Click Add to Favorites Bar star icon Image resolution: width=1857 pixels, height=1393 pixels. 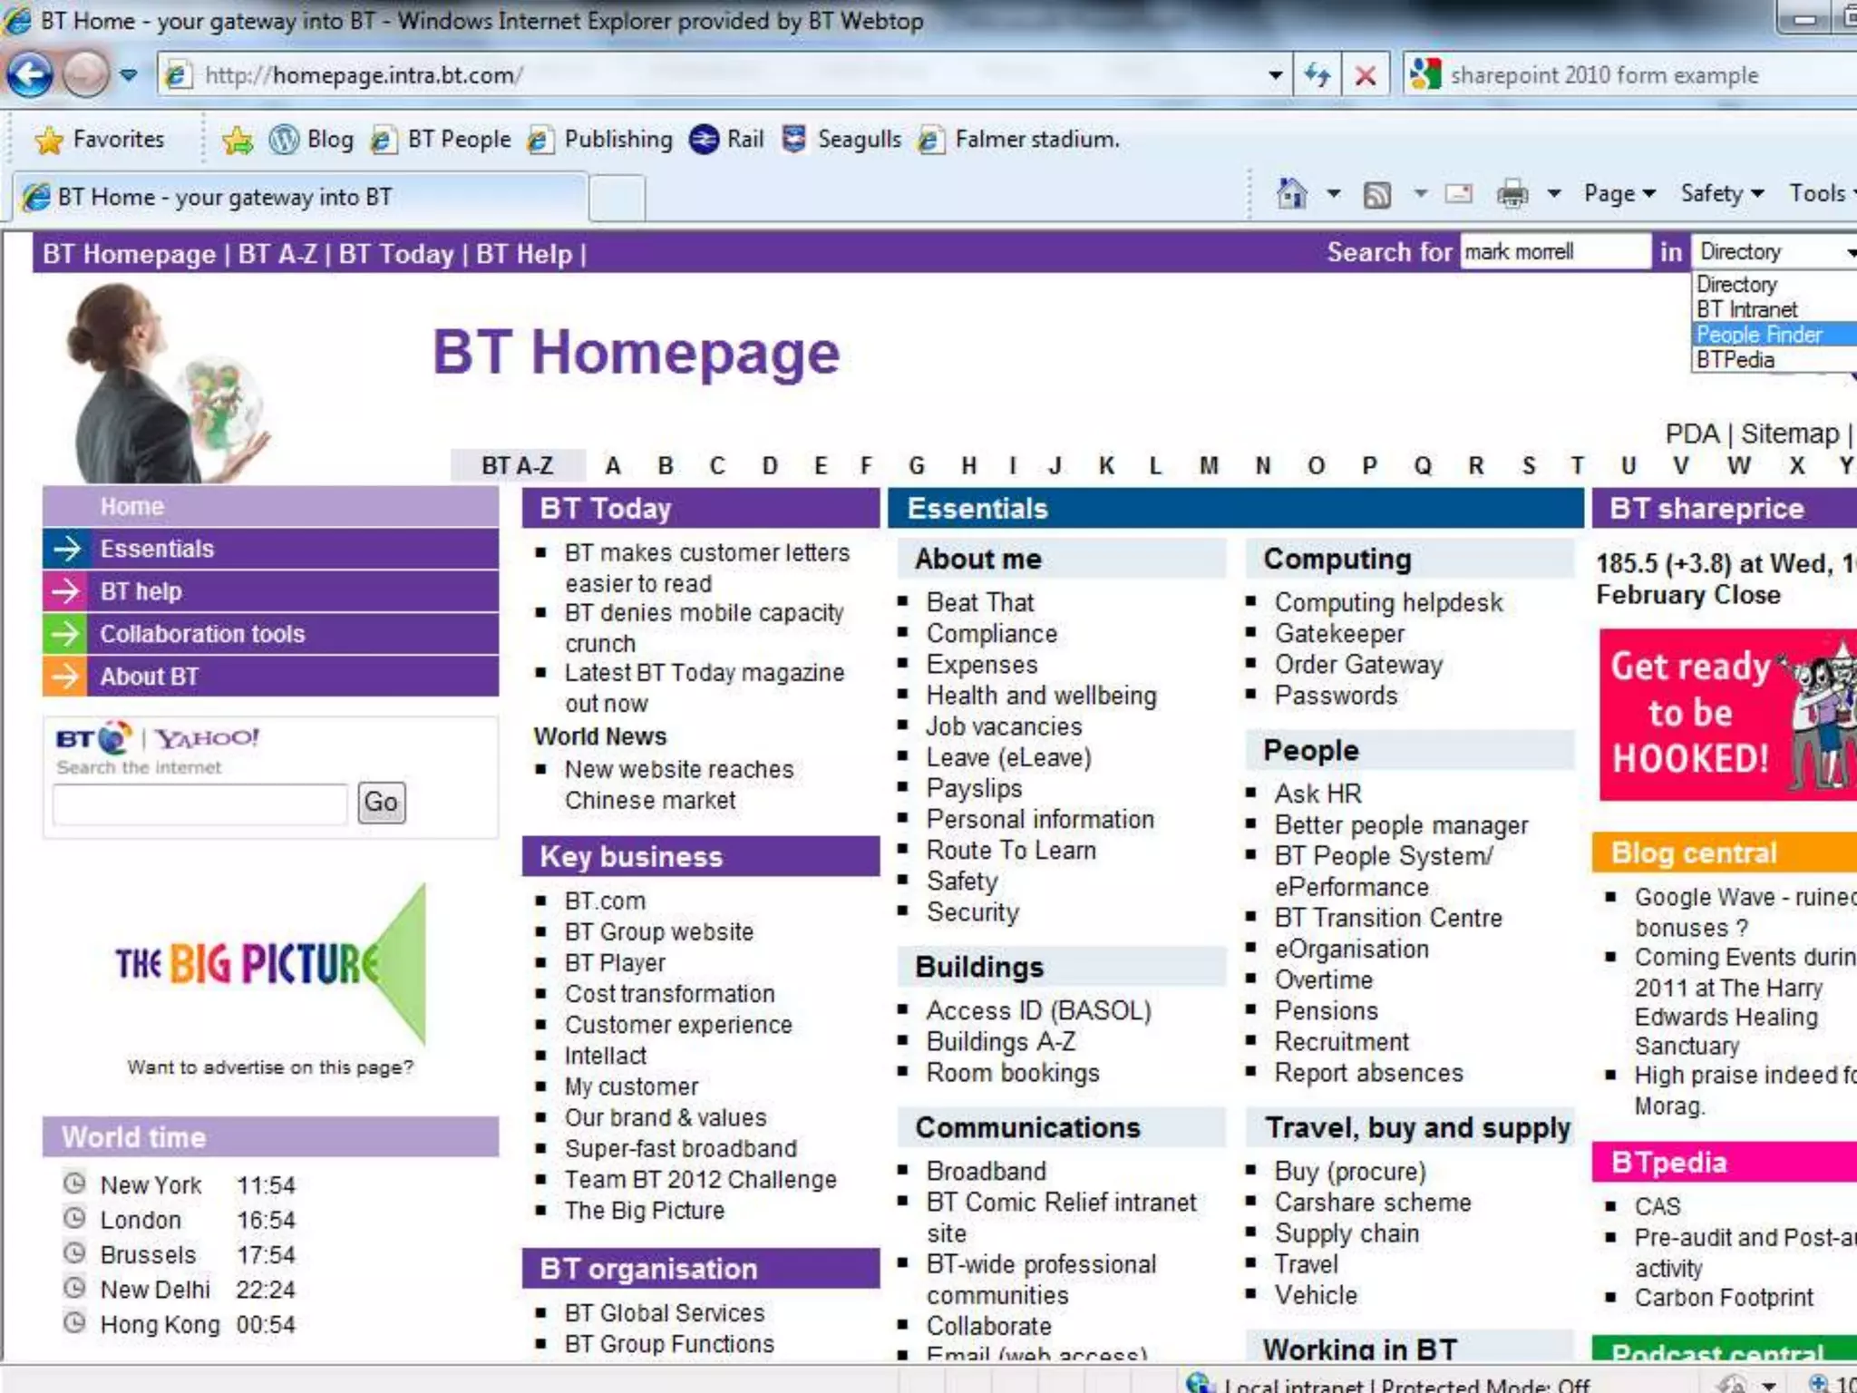[238, 140]
